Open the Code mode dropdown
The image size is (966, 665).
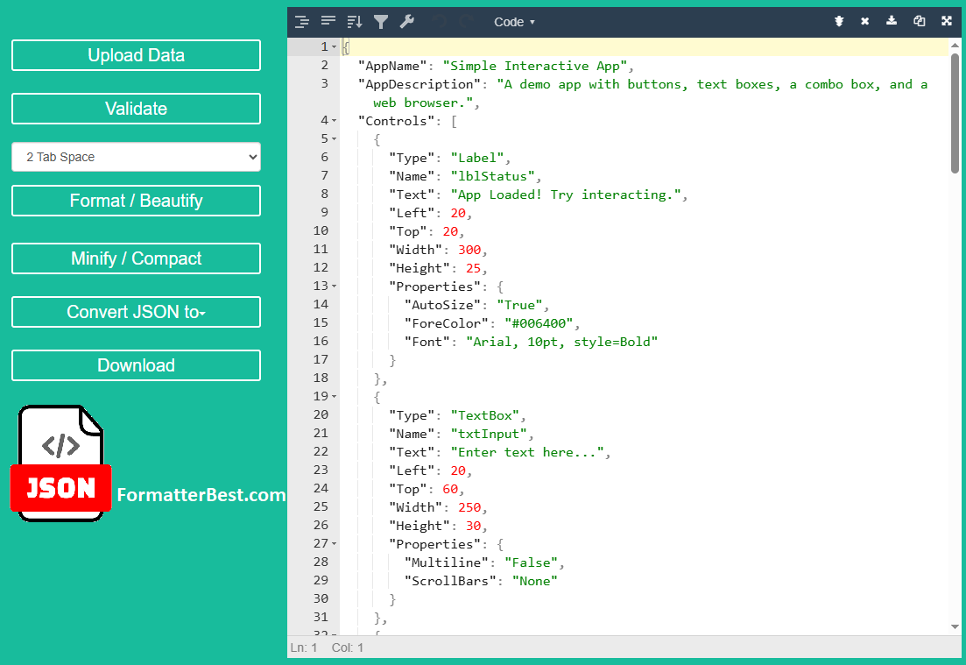[x=514, y=22]
